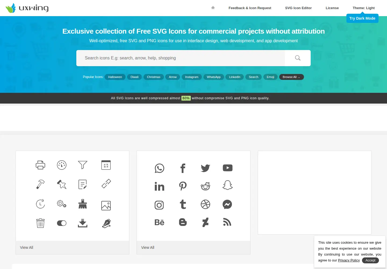
Task: Click the Twitter bird icon
Action: [205, 168]
